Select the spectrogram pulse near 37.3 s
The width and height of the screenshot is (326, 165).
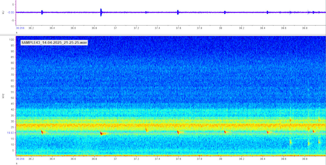[146, 130]
